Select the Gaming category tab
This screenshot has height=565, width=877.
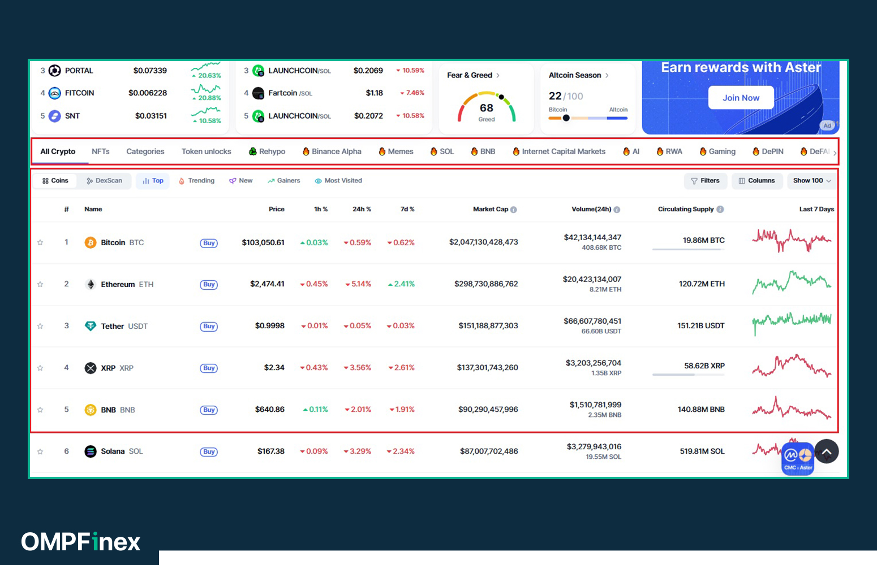click(x=717, y=151)
